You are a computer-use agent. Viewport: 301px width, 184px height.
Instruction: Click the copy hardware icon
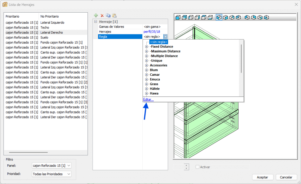click(108, 16)
